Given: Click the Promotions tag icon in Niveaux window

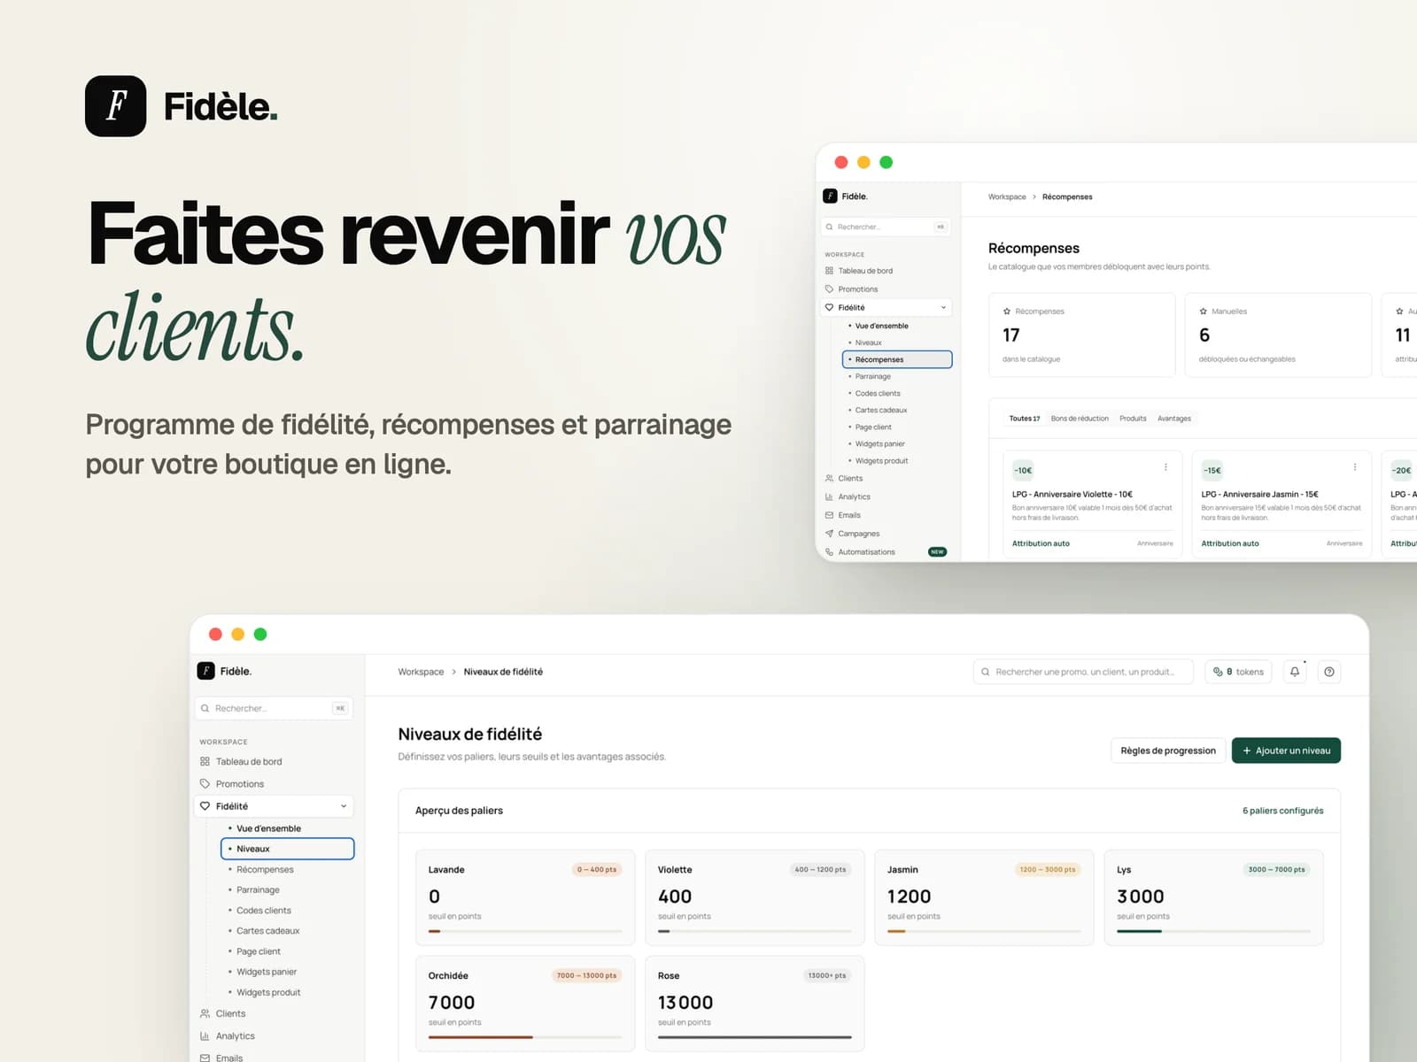Looking at the screenshot, I should (x=205, y=783).
